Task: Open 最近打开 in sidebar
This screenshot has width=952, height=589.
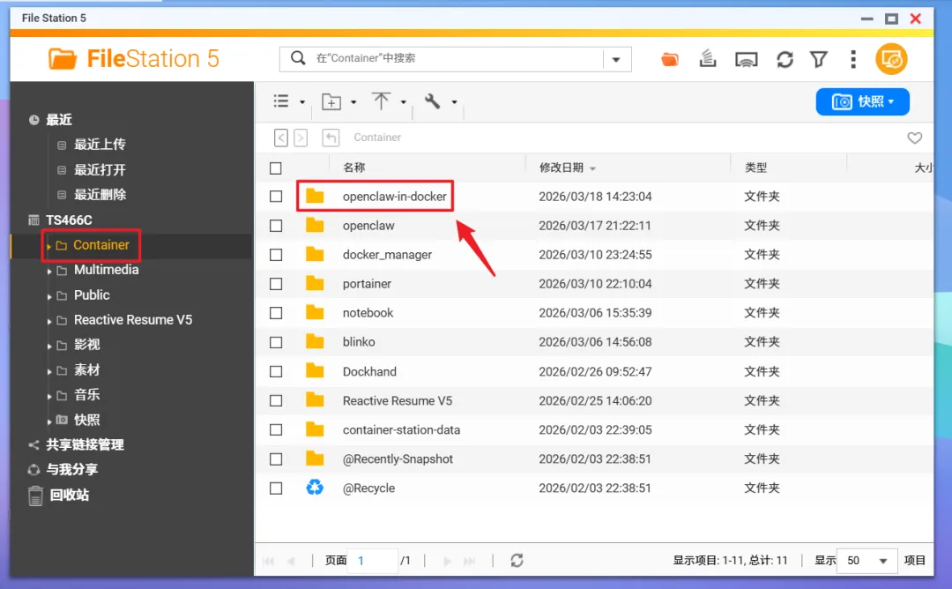Action: [x=100, y=170]
